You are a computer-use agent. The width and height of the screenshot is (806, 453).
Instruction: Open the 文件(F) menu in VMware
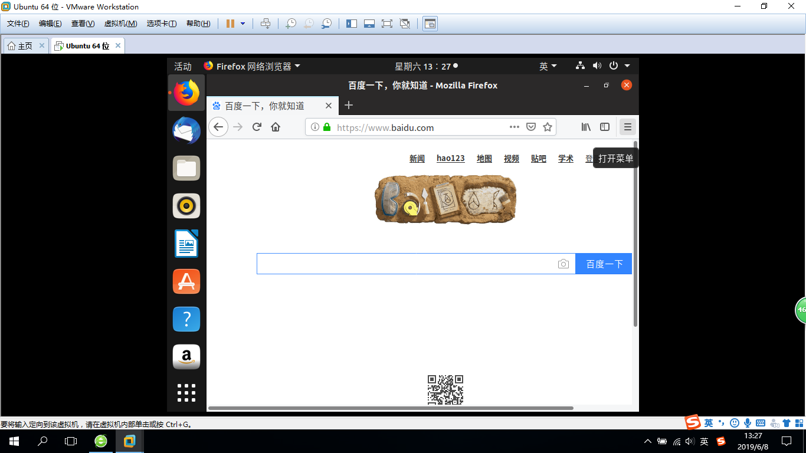coord(18,24)
